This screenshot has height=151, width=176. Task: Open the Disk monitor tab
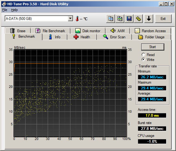(x=88, y=31)
